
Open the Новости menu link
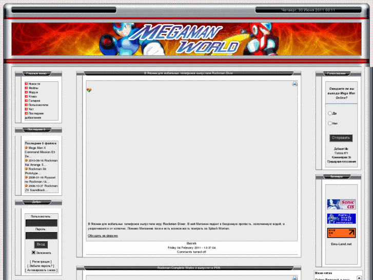(34, 84)
